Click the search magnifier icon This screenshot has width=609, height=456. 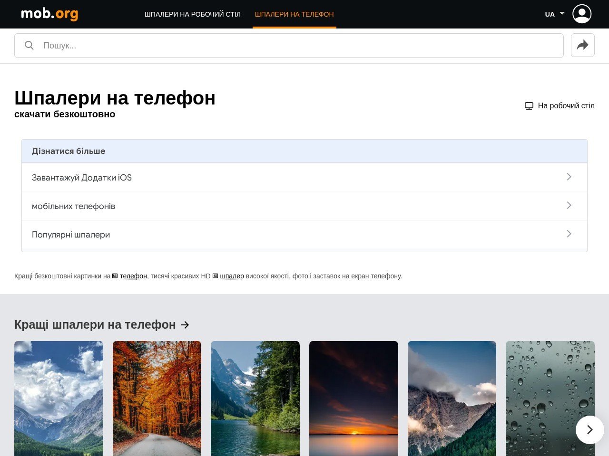coord(29,45)
